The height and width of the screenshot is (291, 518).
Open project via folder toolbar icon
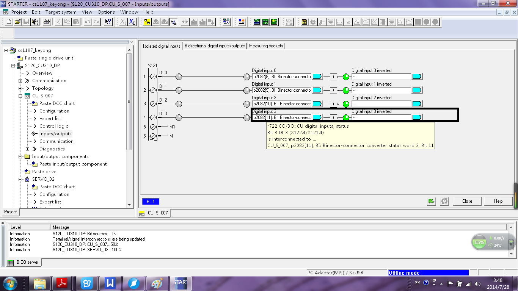[18, 22]
